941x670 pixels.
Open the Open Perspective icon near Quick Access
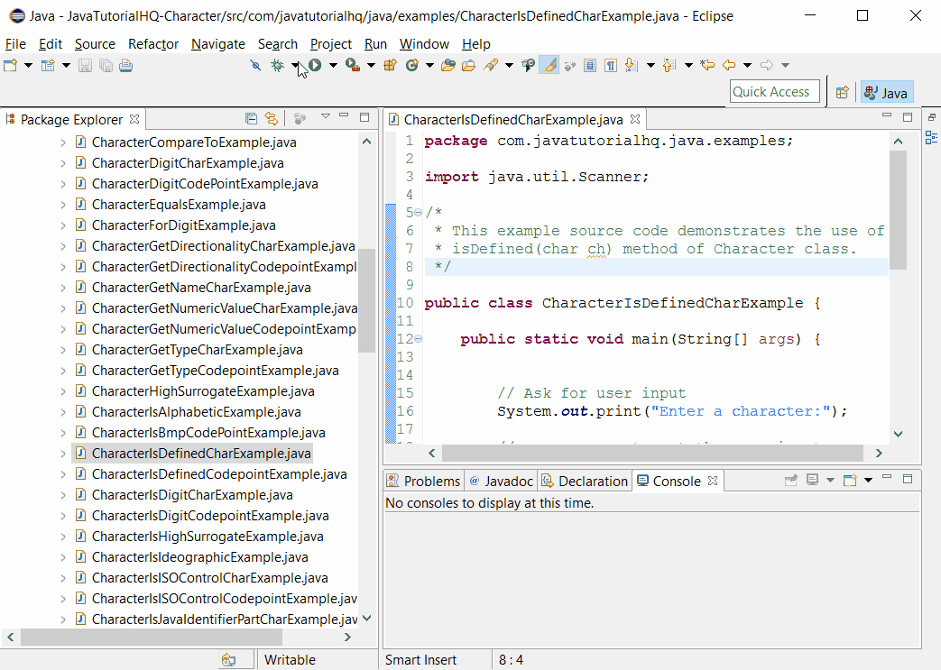pyautogui.click(x=841, y=91)
